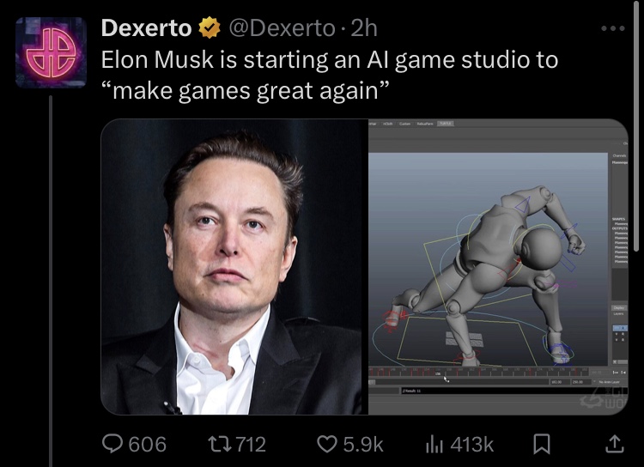This screenshot has width=644, height=467.
Task: Repost the tweet using the retweet icon
Action: pos(218,444)
